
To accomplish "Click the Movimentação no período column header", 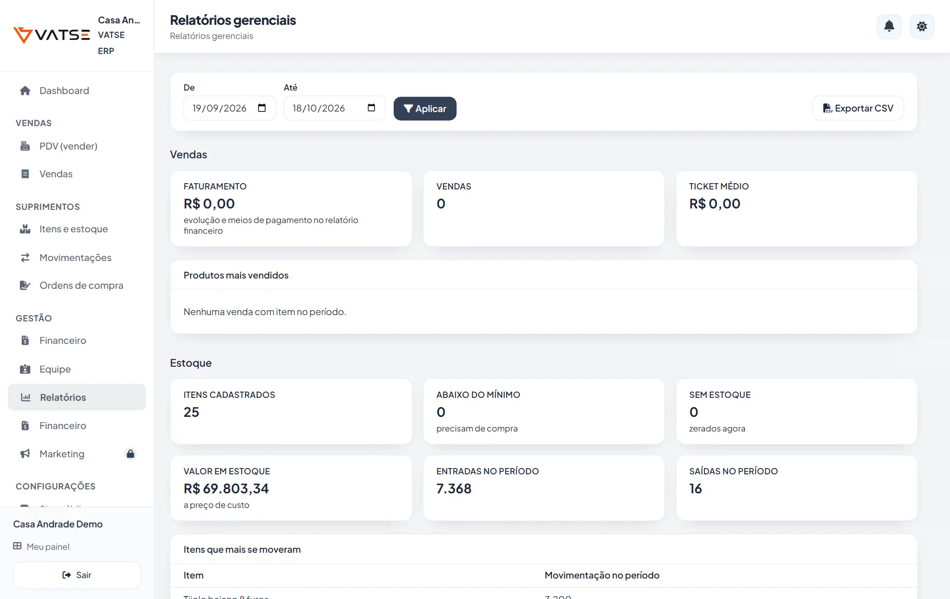I will coord(602,575).
